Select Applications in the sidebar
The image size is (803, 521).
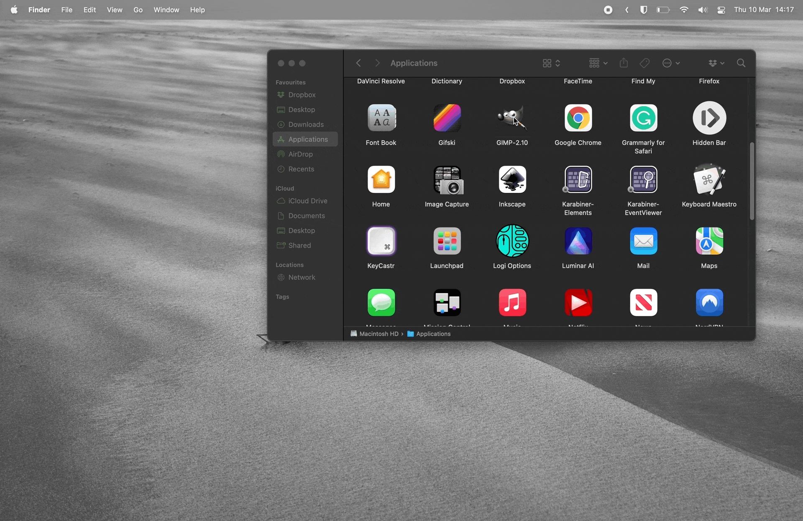tap(305, 139)
